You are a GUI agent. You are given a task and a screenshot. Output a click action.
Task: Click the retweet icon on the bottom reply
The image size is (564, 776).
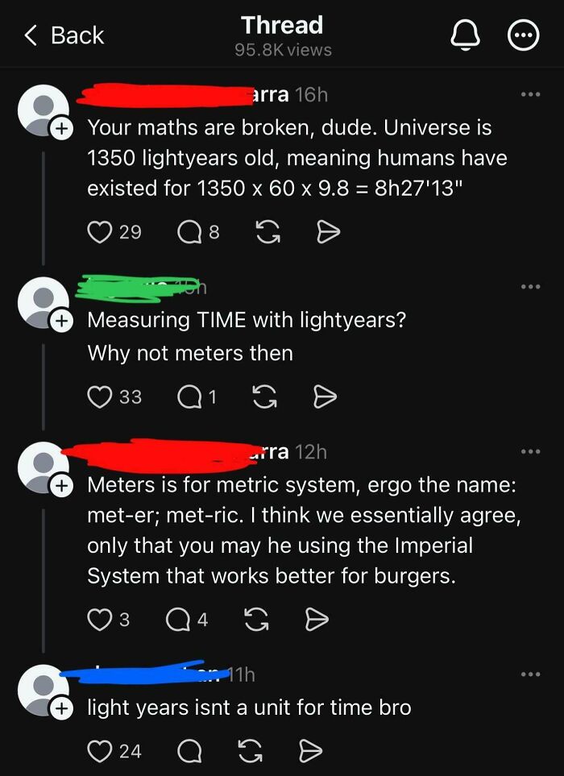tap(254, 750)
